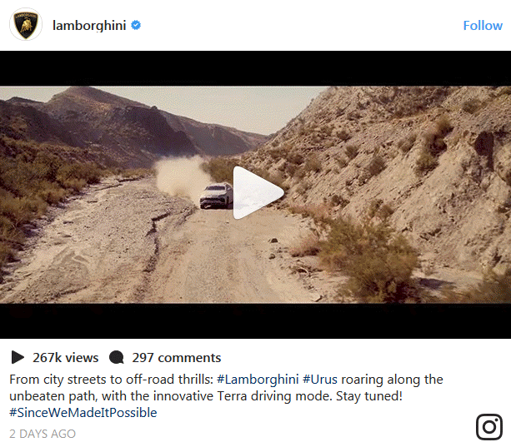Screen dimensions: 511x447
Task: Click the speech bubble comments icon
Action: [117, 357]
